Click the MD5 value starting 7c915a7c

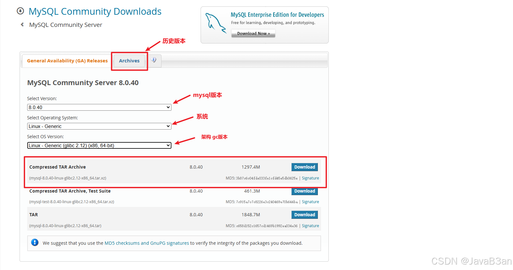[267, 202]
